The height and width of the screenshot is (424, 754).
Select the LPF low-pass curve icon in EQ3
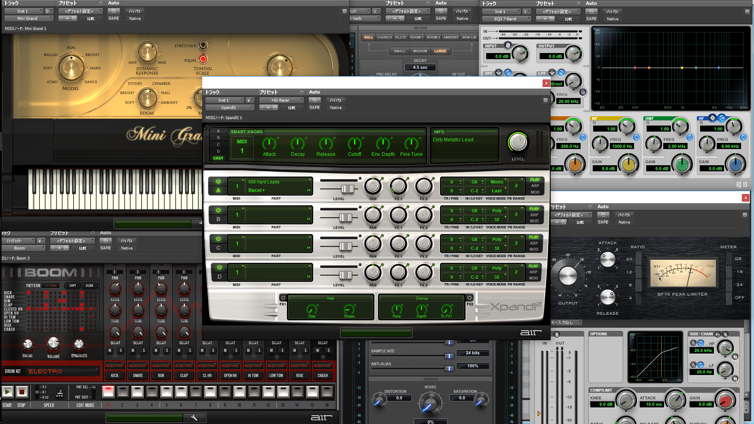(561, 73)
